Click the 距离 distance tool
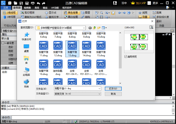The height and width of the screenshot is (124, 176). (157, 13)
